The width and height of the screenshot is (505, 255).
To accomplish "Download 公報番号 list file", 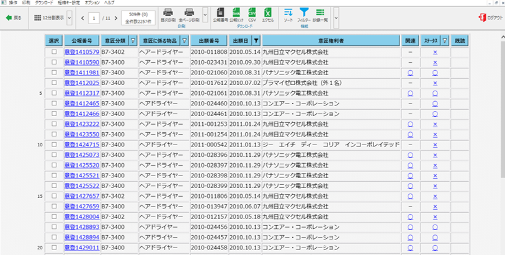I will click(221, 15).
